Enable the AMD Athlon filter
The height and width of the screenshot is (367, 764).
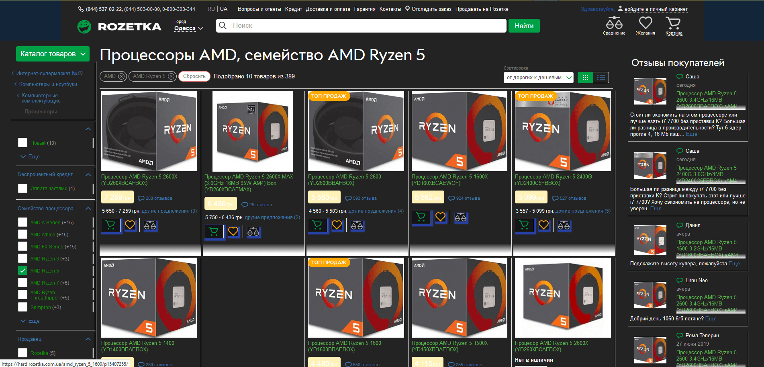pyautogui.click(x=22, y=234)
